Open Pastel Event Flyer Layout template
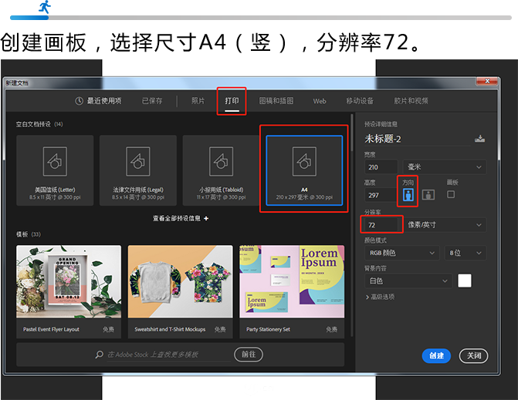 69,291
